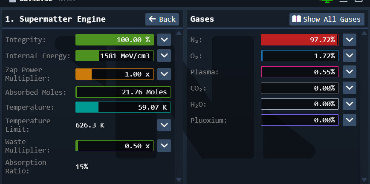The height and width of the screenshot is (184, 370).
Task: Click the Plasma row chevron icon
Action: (x=350, y=72)
